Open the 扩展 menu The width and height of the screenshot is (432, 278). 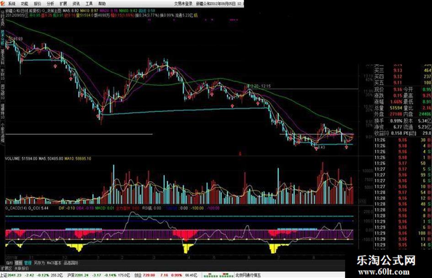[64, 4]
